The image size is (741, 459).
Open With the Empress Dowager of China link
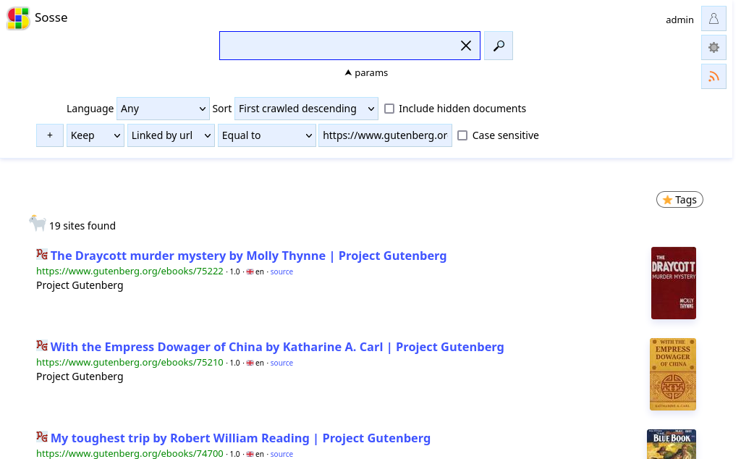click(277, 347)
